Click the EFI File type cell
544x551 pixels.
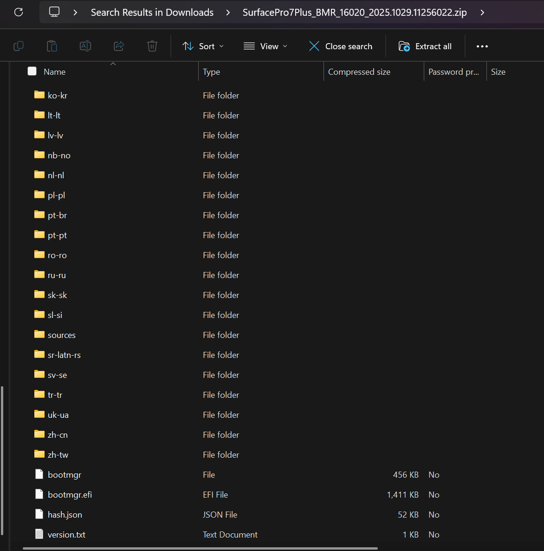point(215,495)
